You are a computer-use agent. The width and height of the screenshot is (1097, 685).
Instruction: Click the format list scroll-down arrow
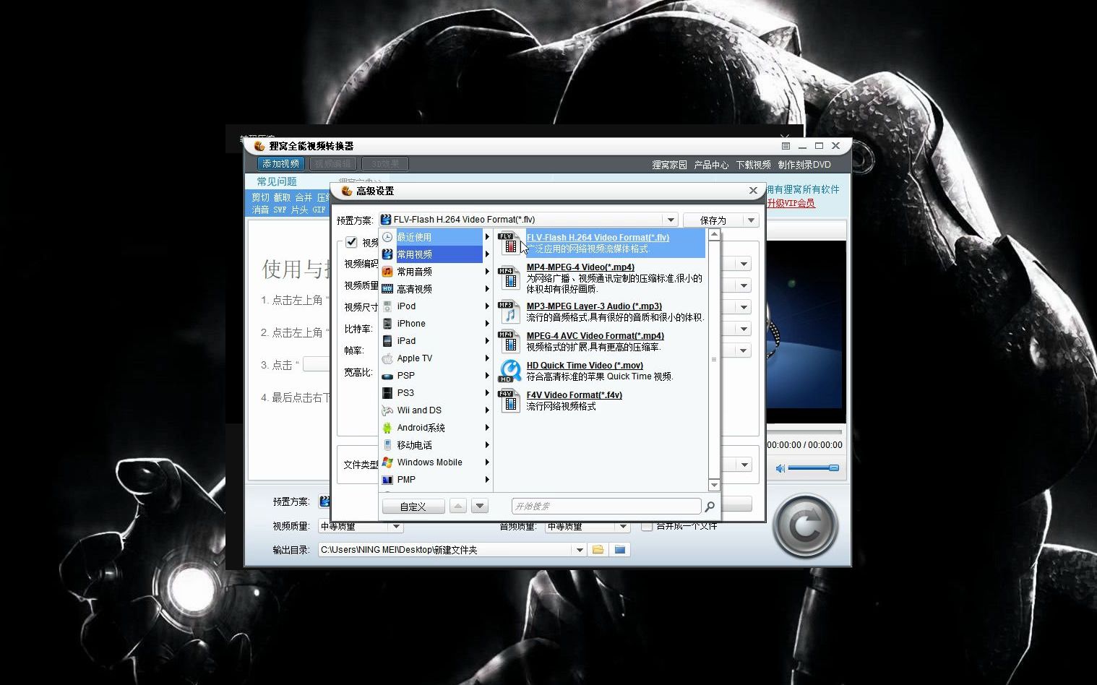point(714,485)
